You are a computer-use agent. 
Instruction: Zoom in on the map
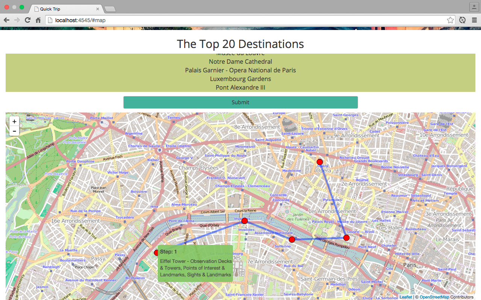pyautogui.click(x=14, y=121)
